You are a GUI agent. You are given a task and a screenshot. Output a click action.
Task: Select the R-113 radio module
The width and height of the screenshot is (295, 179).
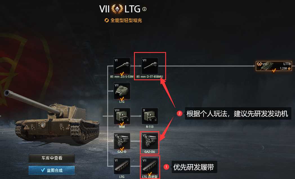click(150, 116)
